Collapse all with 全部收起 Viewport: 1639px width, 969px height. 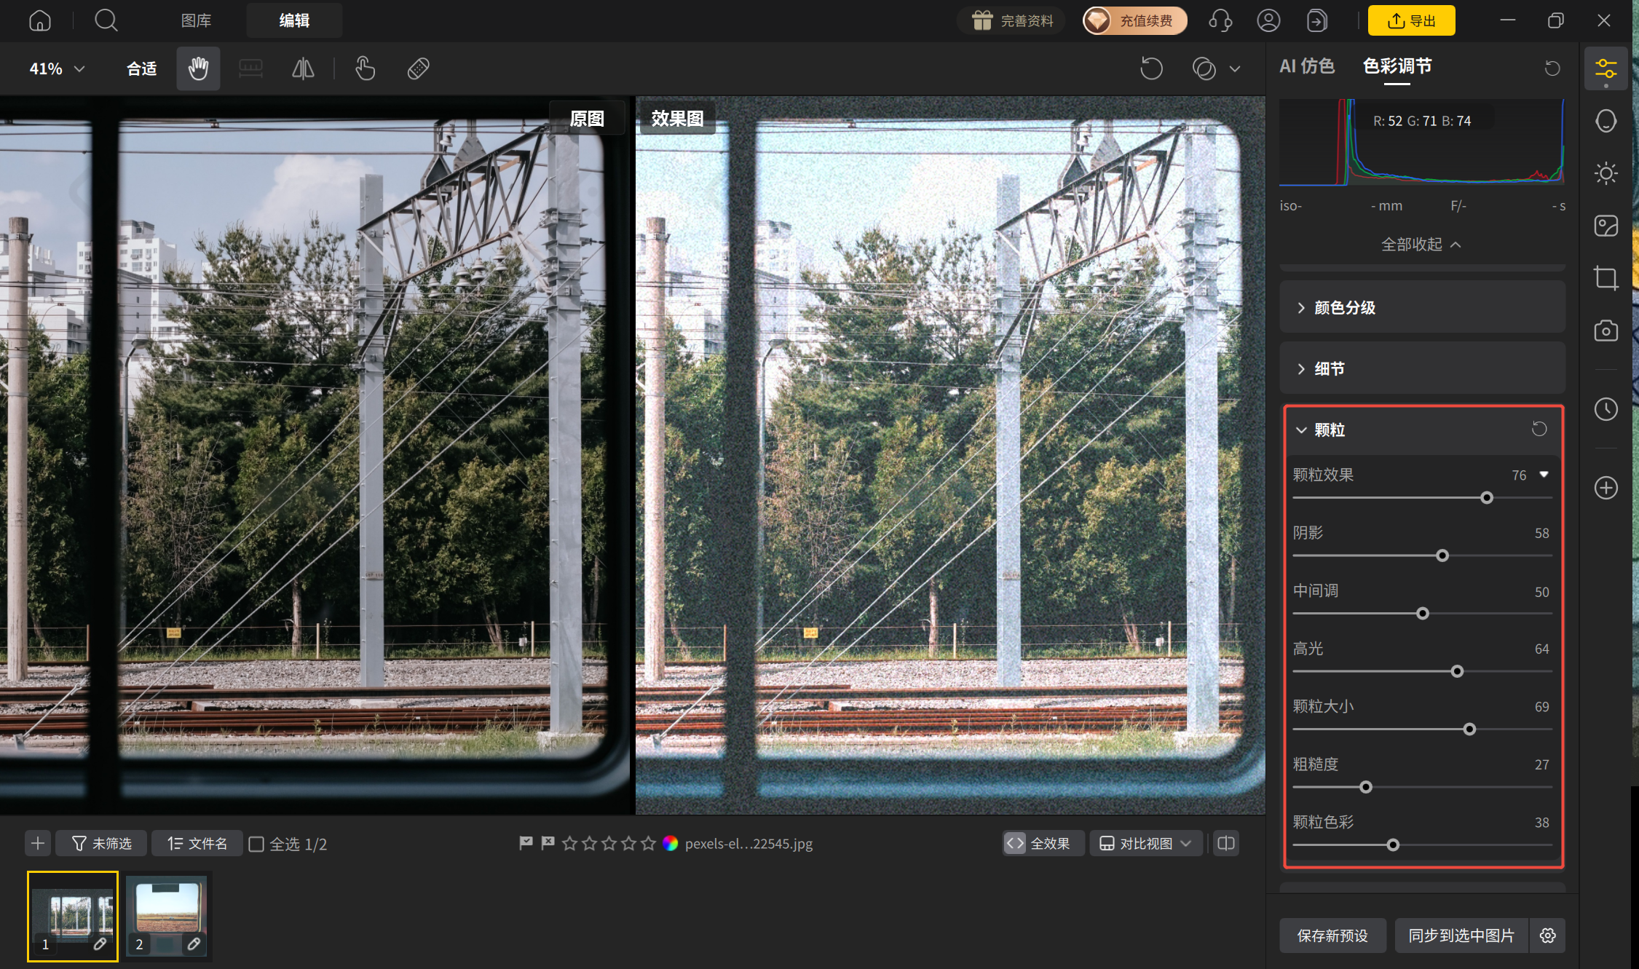pos(1421,244)
